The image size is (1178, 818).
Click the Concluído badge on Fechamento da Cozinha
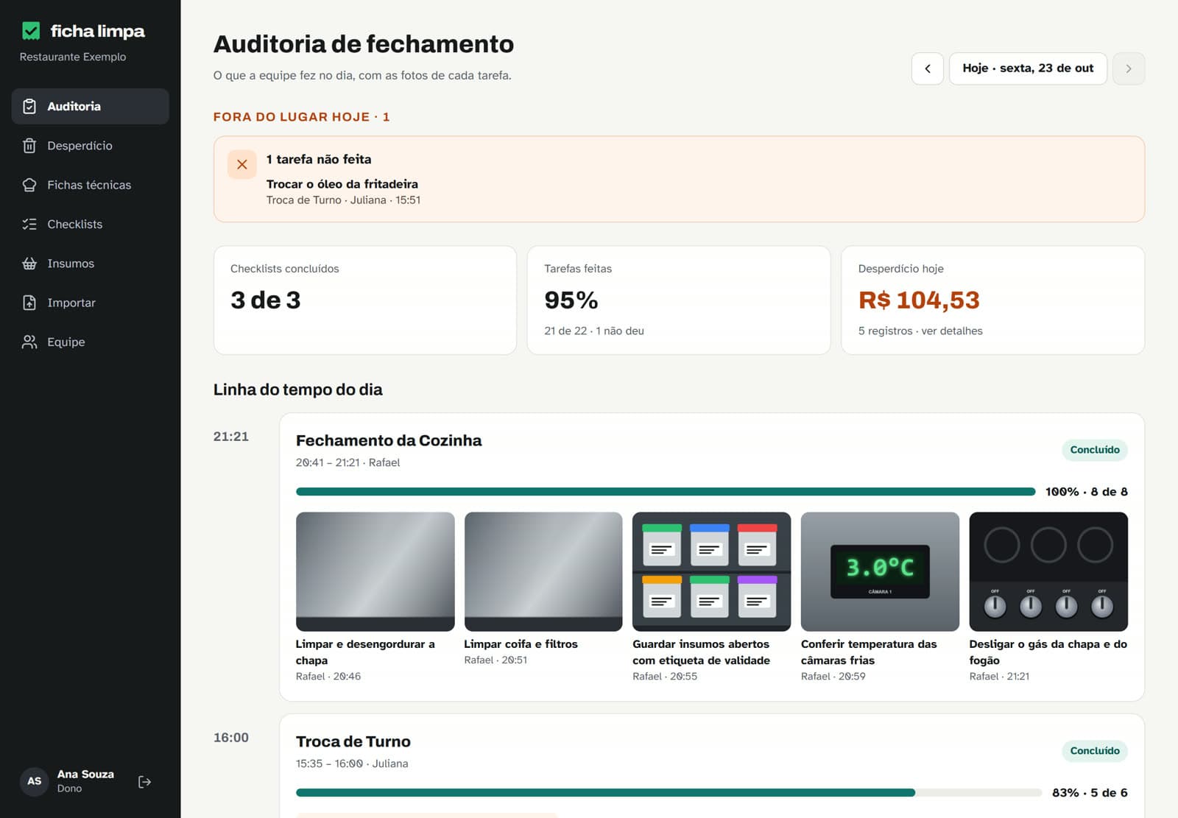1095,450
